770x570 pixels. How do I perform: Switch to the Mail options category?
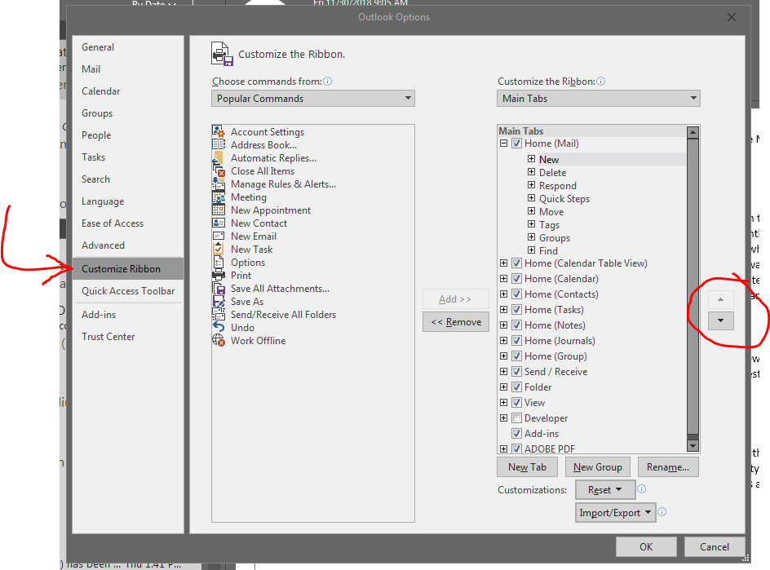(x=128, y=69)
